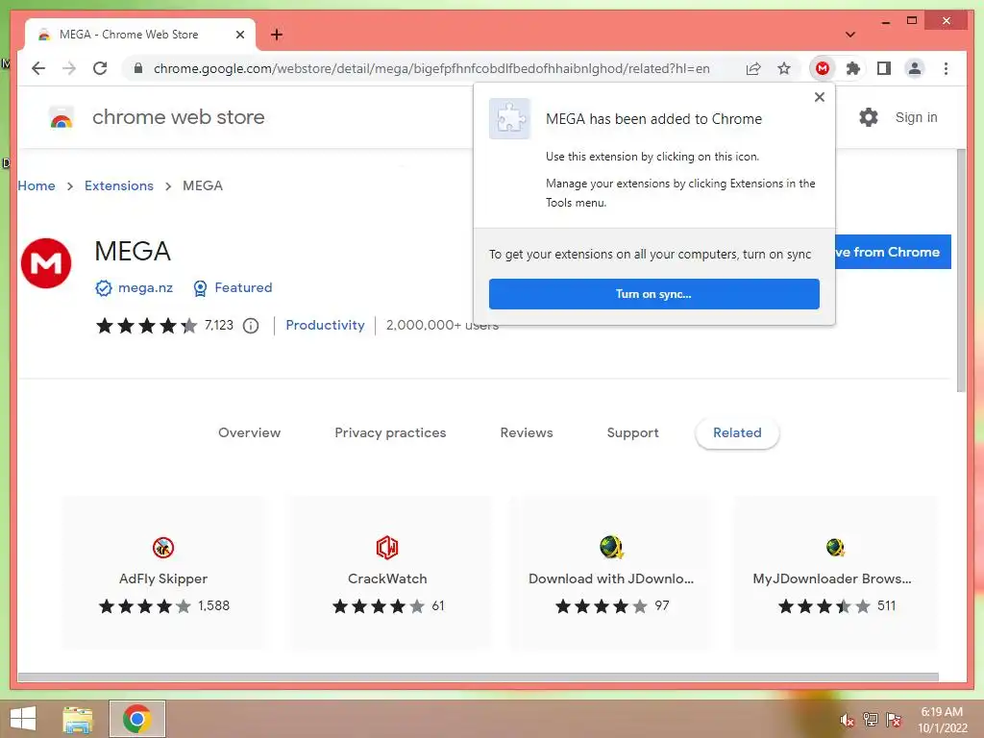Screen dimensions: 984x738
Task: Click the puzzle icon in the popup
Action: point(509,118)
